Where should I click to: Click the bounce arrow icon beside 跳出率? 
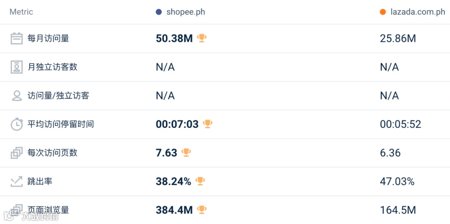click(17, 182)
